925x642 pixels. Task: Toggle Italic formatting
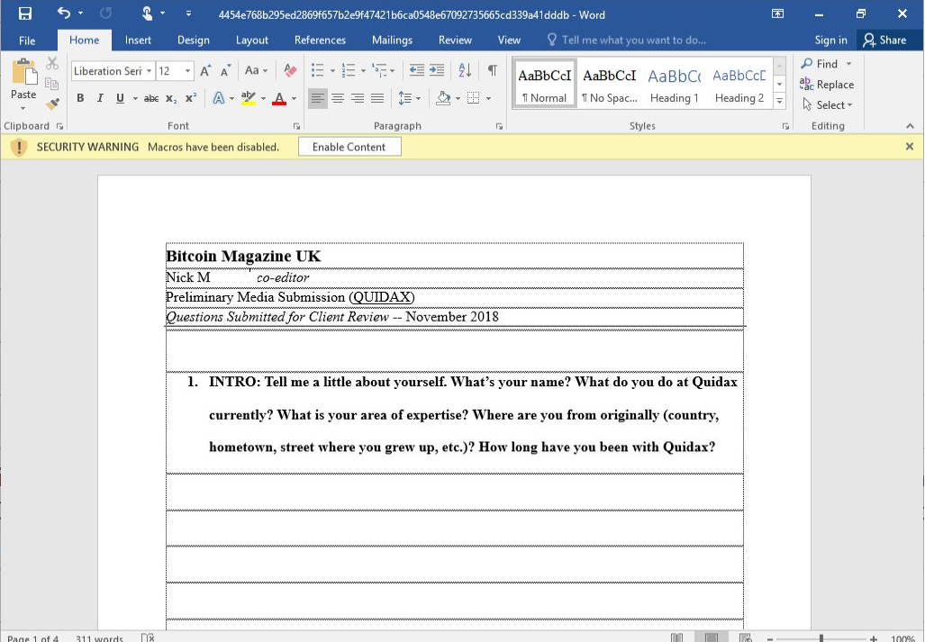100,98
